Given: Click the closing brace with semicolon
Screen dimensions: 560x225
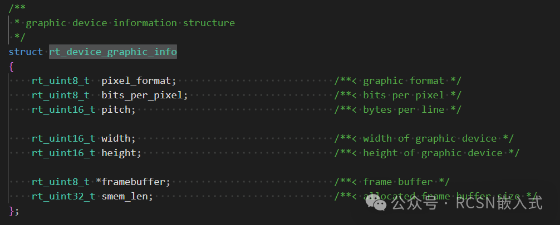Looking at the screenshot, I should 14,211.
